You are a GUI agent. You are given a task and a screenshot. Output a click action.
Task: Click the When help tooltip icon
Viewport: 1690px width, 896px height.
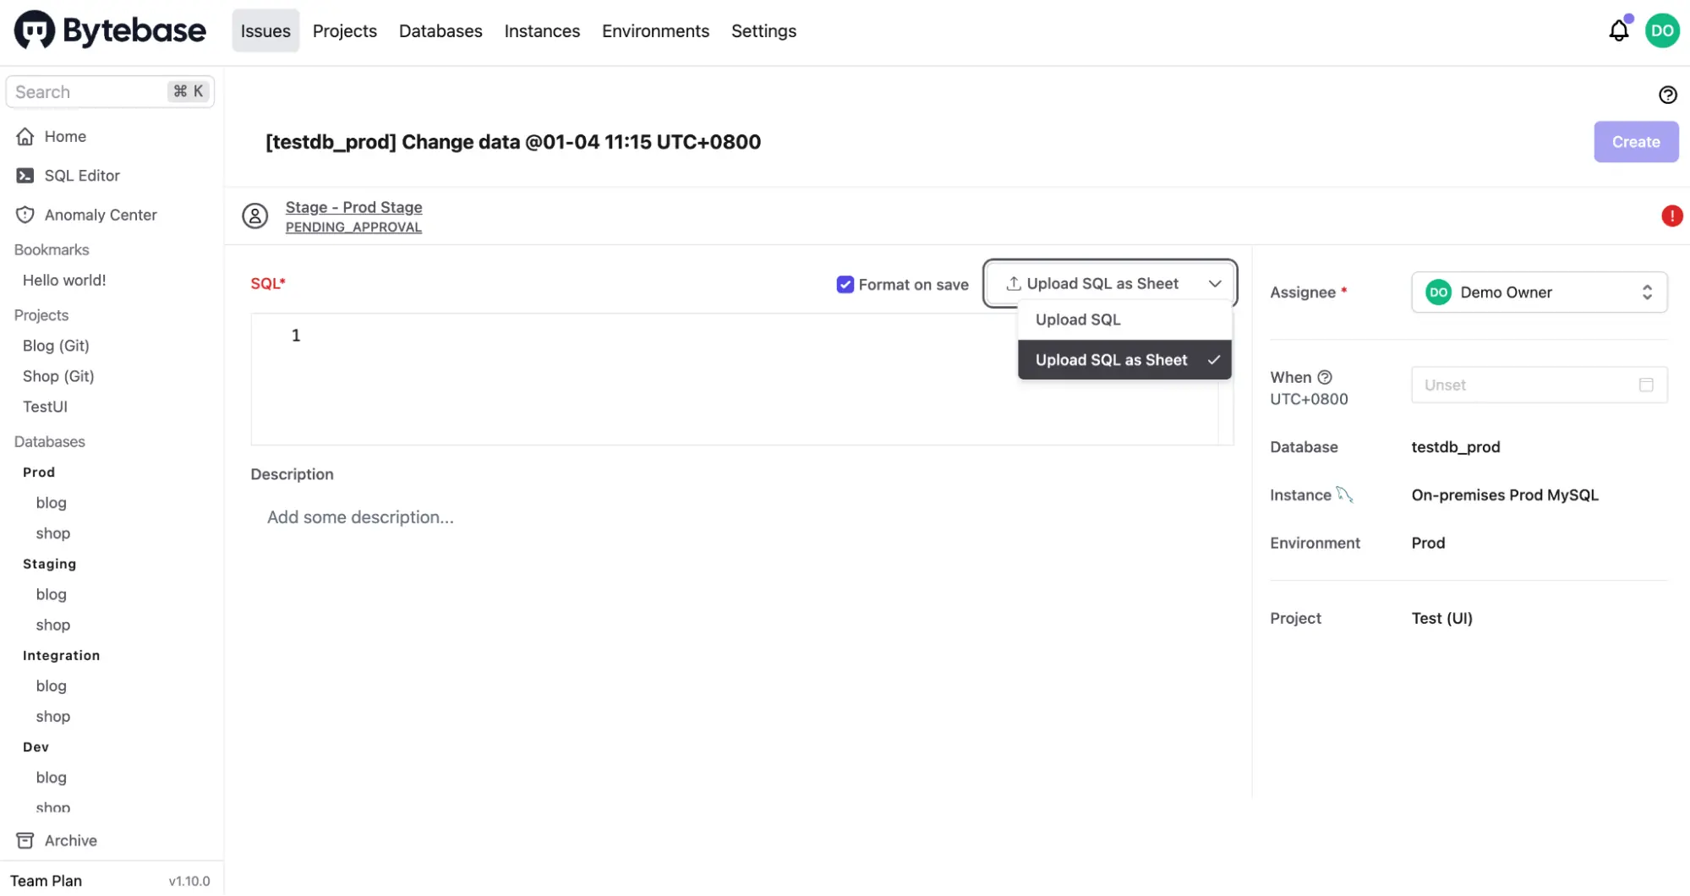click(1325, 377)
